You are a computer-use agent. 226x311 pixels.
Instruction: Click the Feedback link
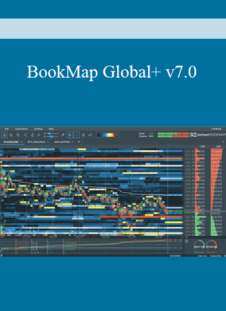pyautogui.click(x=216, y=129)
